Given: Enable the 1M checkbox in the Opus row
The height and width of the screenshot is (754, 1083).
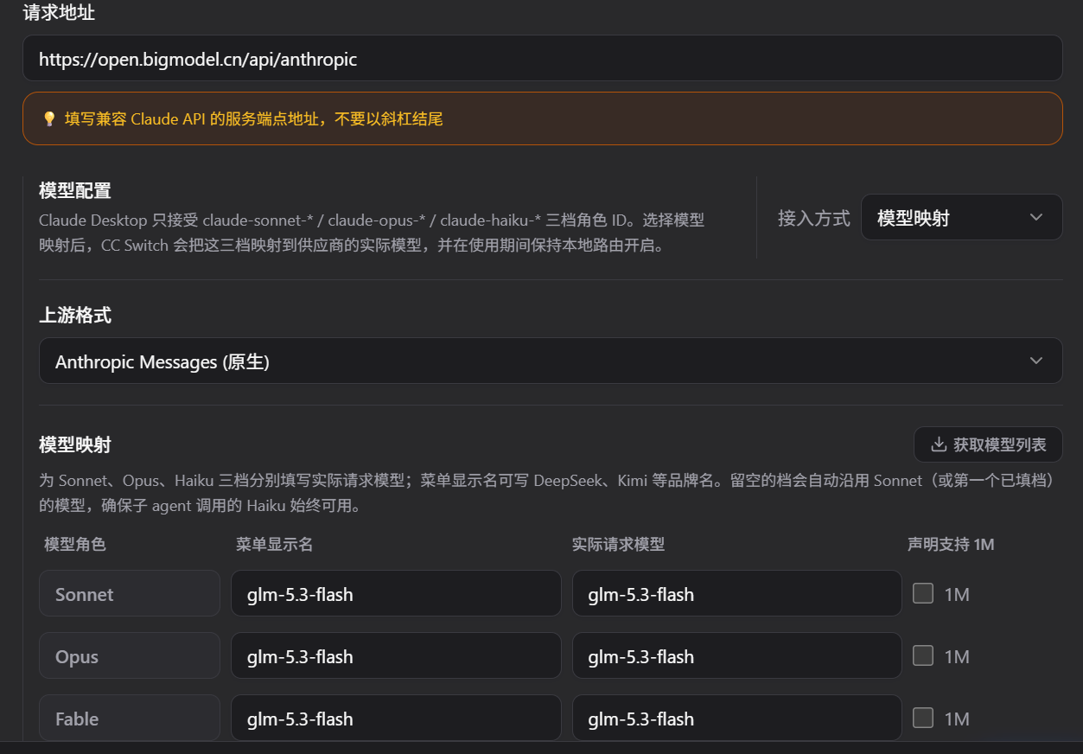Looking at the screenshot, I should click(x=923, y=655).
